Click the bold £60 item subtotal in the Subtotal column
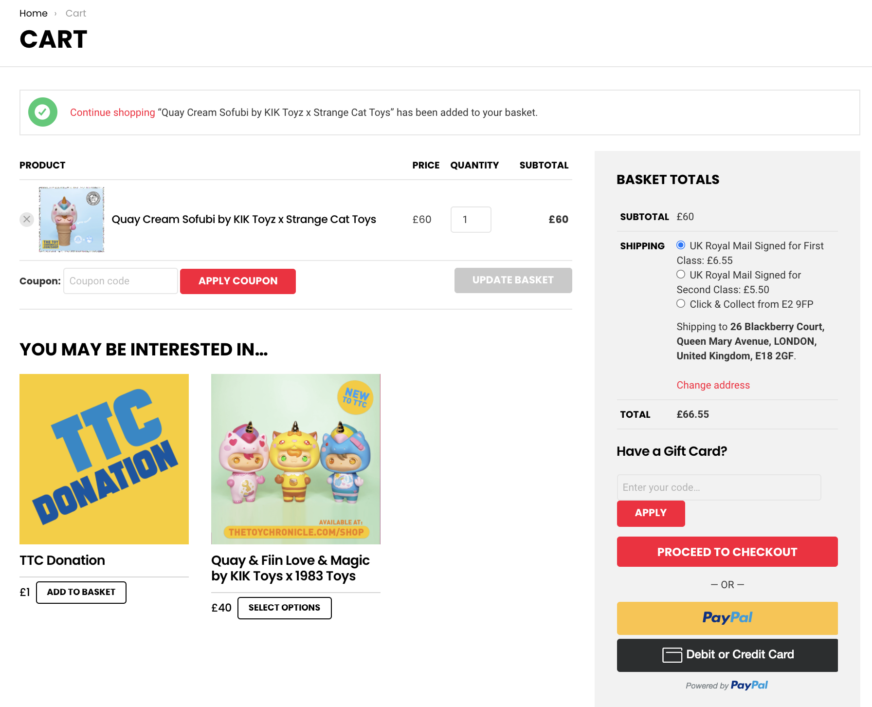 click(x=558, y=220)
